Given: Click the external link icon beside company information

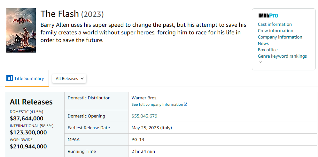Looking at the screenshot, I should [x=186, y=104].
